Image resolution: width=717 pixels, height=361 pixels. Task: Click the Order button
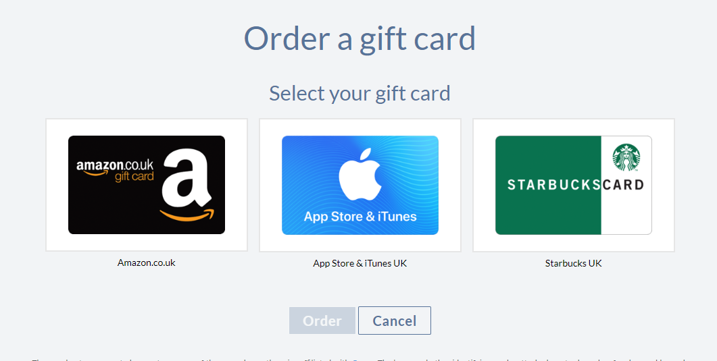click(x=322, y=321)
